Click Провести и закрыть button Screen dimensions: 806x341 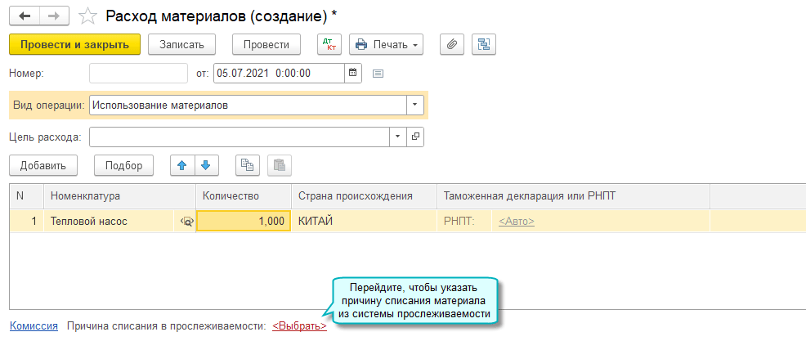pyautogui.click(x=75, y=44)
